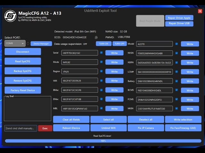Toggle the NVSN field checkbox
This screenshot has height=153, width=205.
tap(176, 53)
